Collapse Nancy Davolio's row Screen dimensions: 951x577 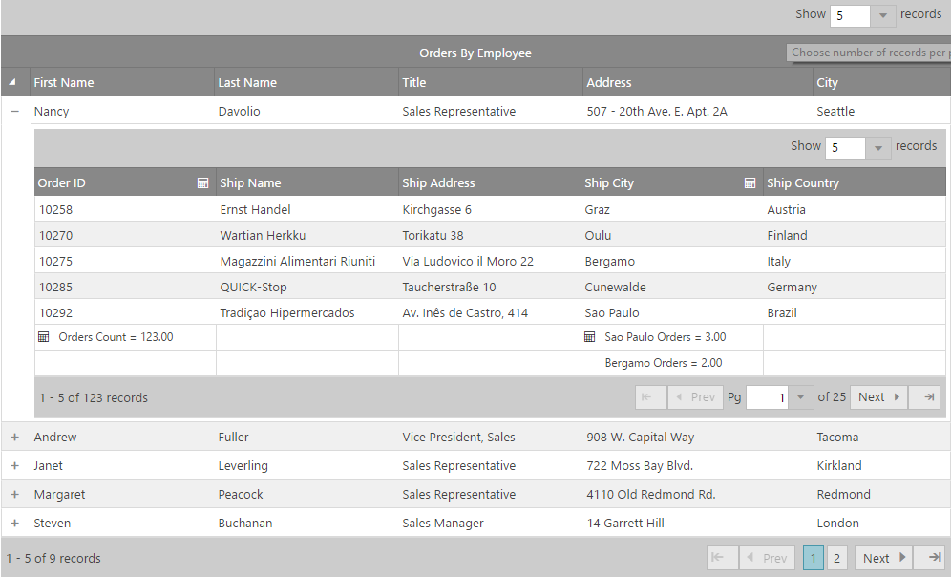(14, 112)
